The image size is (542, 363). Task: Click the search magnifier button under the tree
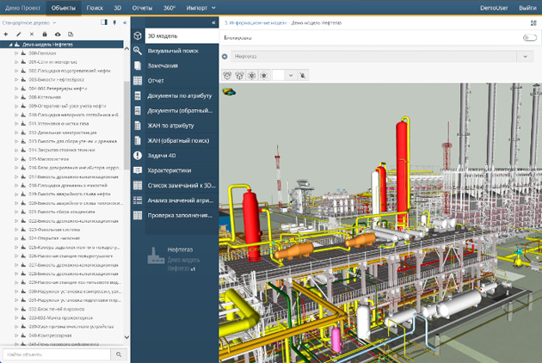pyautogui.click(x=120, y=354)
